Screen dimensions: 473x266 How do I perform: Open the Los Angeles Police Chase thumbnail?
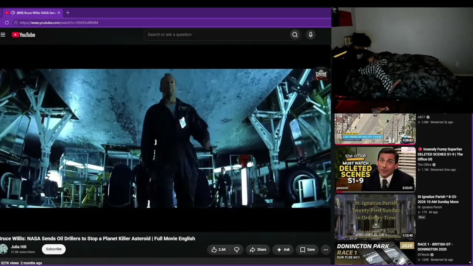pos(375,129)
